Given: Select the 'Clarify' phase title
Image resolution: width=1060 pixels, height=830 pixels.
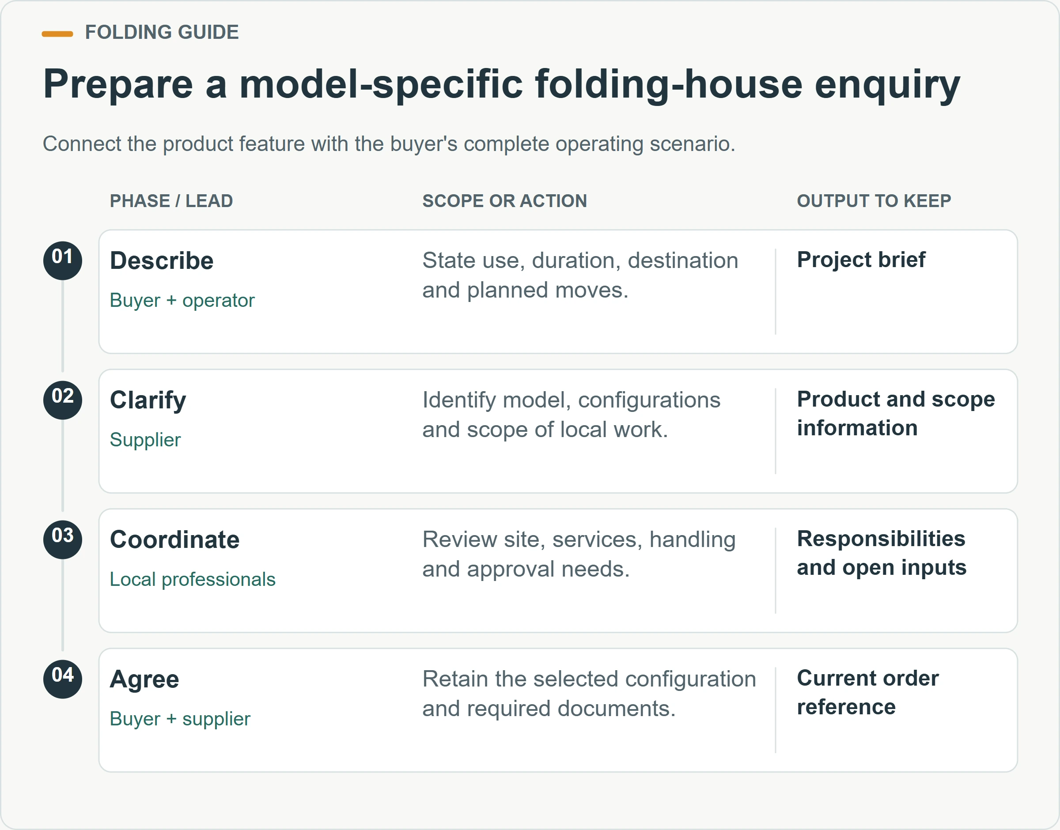Looking at the screenshot, I should [148, 401].
